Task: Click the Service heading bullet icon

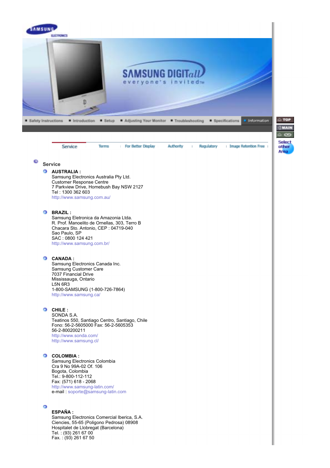Action: 36,161
